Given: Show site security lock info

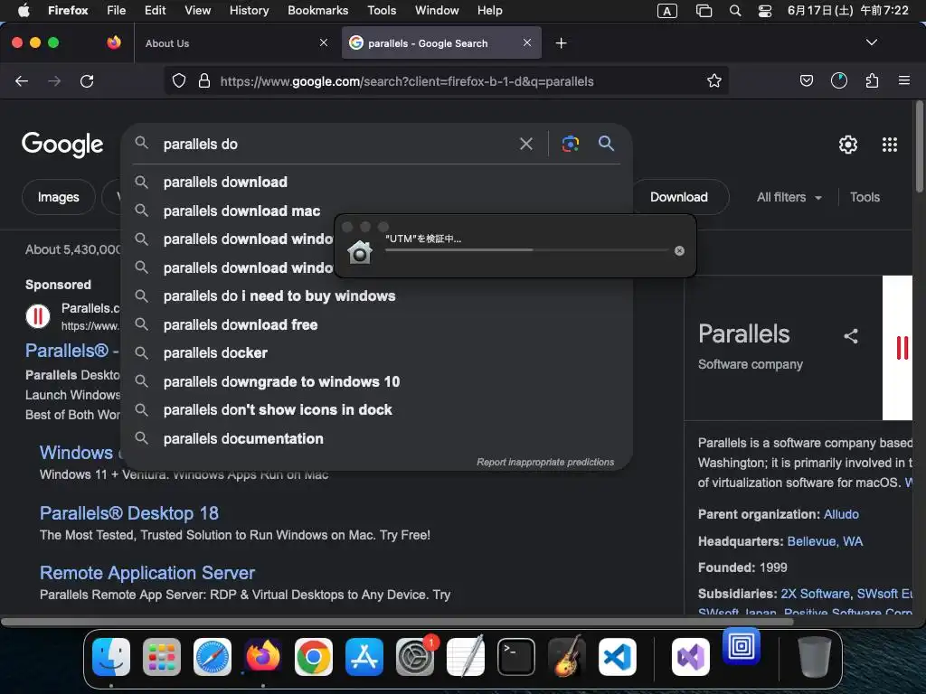Looking at the screenshot, I should [204, 80].
